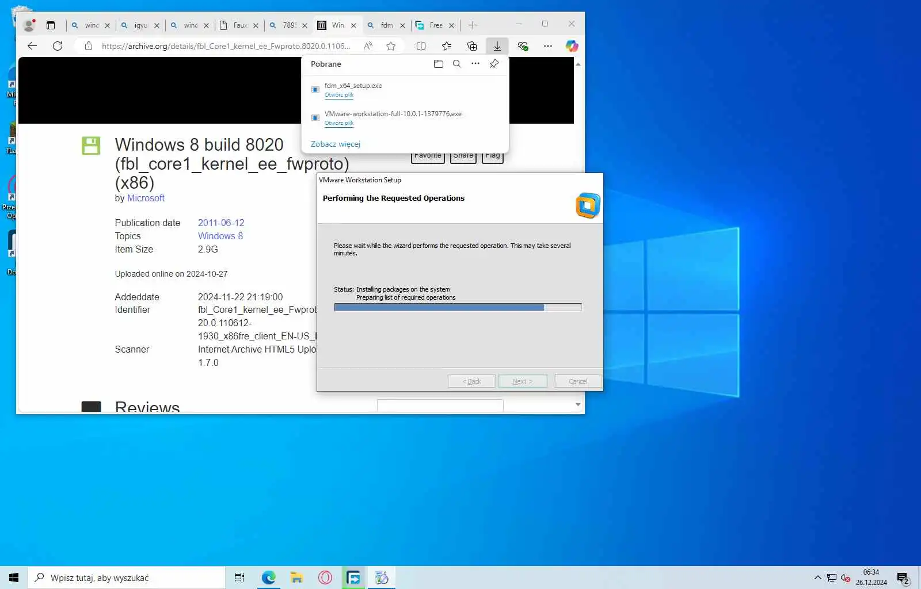Screen dimensions: 921x589
Task: Show hidden system tray icons
Action: (817, 577)
